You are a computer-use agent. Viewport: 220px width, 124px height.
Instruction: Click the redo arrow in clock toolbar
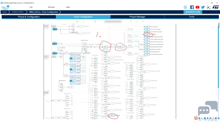tap(83, 21)
